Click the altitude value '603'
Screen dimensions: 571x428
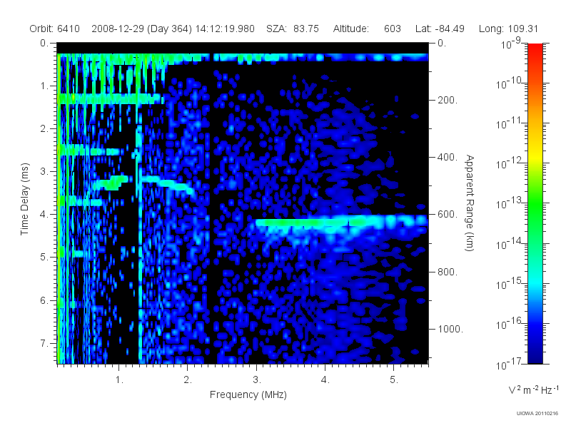pyautogui.click(x=392, y=29)
